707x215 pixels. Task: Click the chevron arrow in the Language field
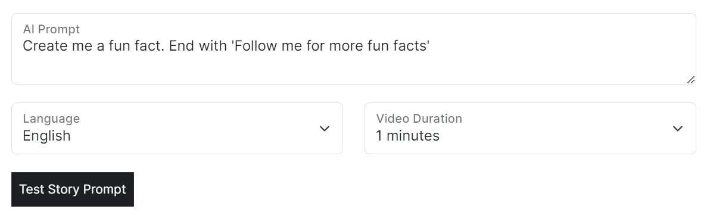click(325, 129)
